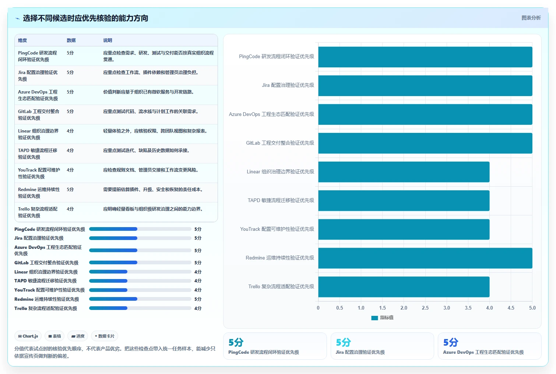Select the Chart.js tag chip
Screen dimensions: 556x374
[28, 336]
